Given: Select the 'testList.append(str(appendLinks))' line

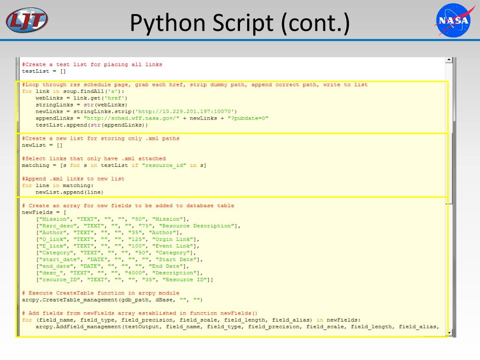Looking at the screenshot, I should pyautogui.click(x=91, y=125).
